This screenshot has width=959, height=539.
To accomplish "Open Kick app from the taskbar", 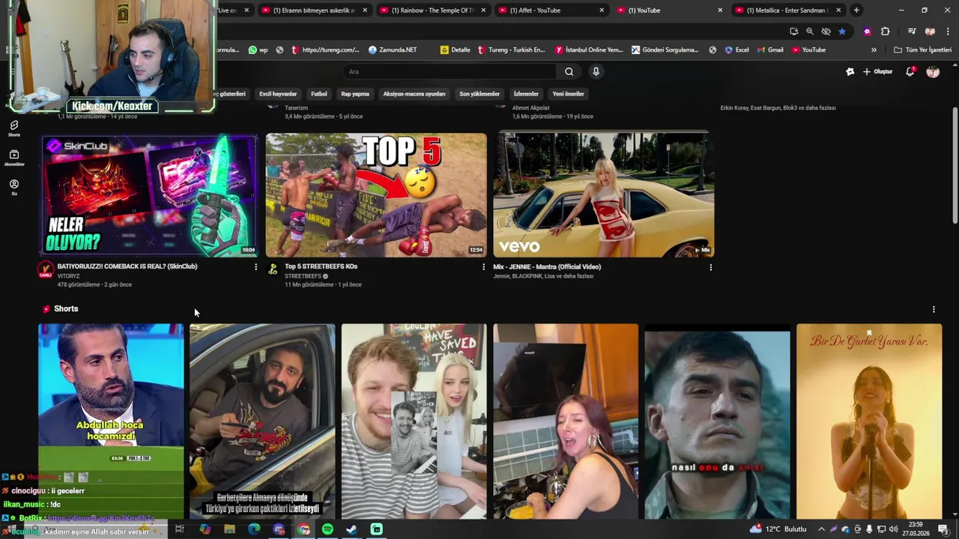I will pos(376,529).
